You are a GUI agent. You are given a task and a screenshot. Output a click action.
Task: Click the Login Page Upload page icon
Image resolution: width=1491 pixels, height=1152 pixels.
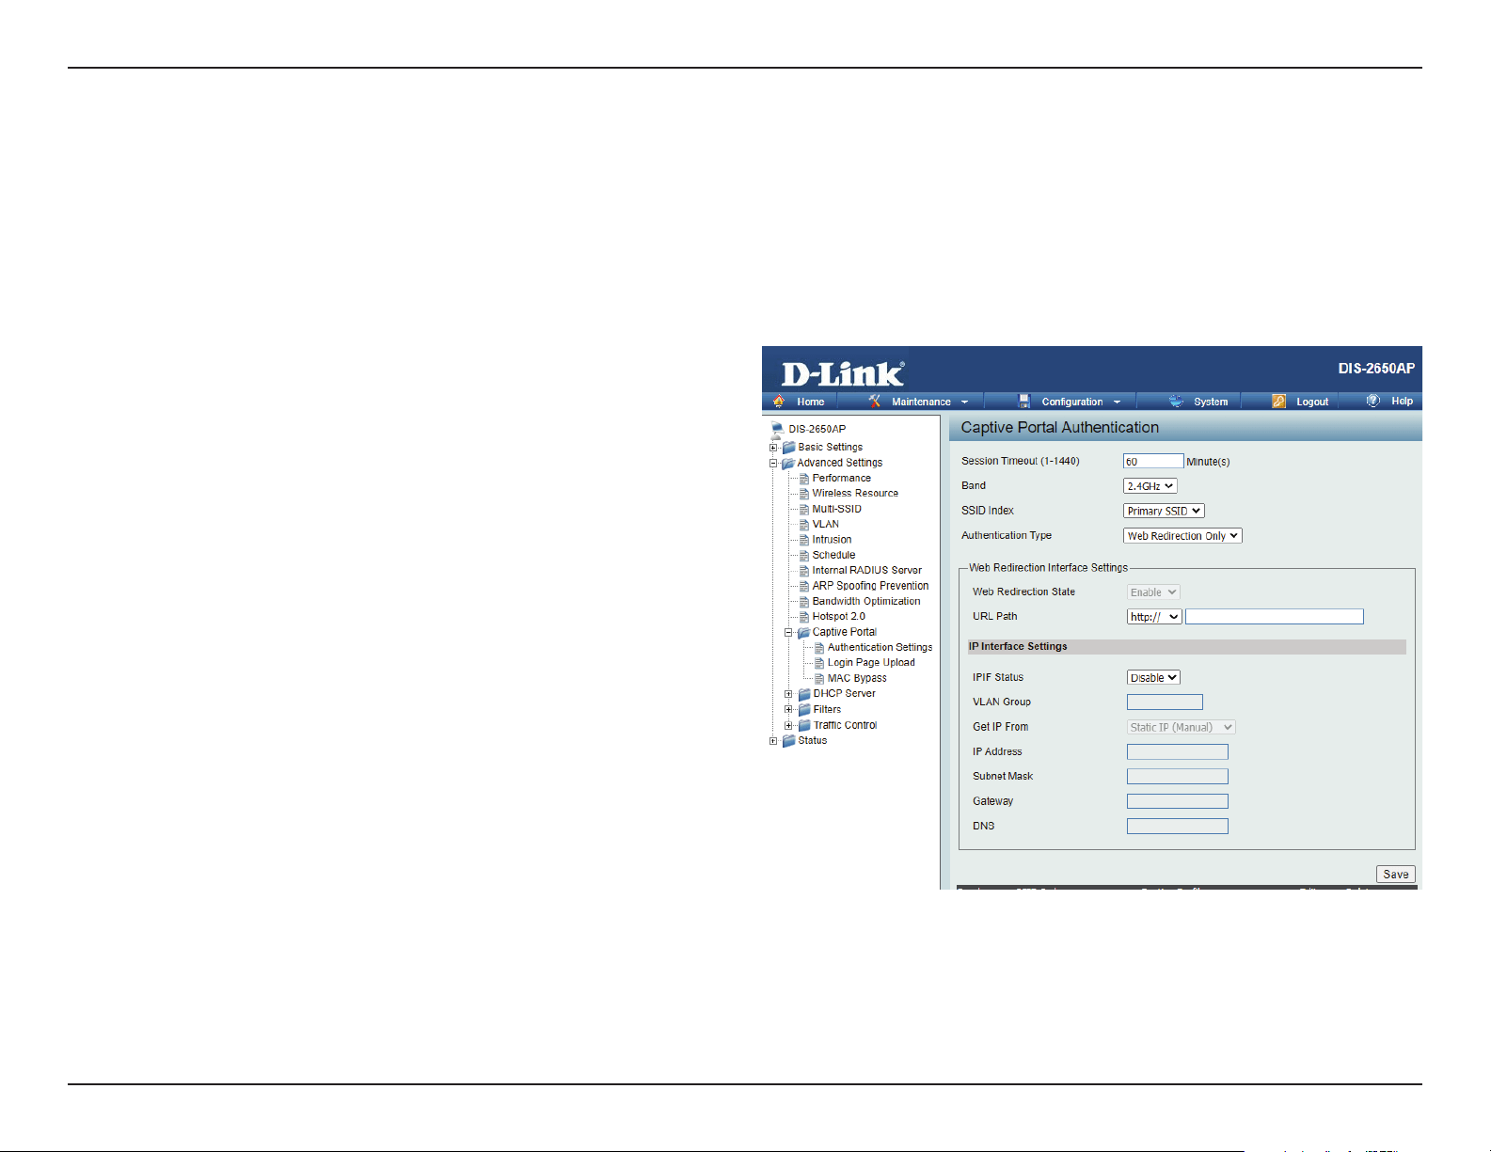pyautogui.click(x=819, y=663)
